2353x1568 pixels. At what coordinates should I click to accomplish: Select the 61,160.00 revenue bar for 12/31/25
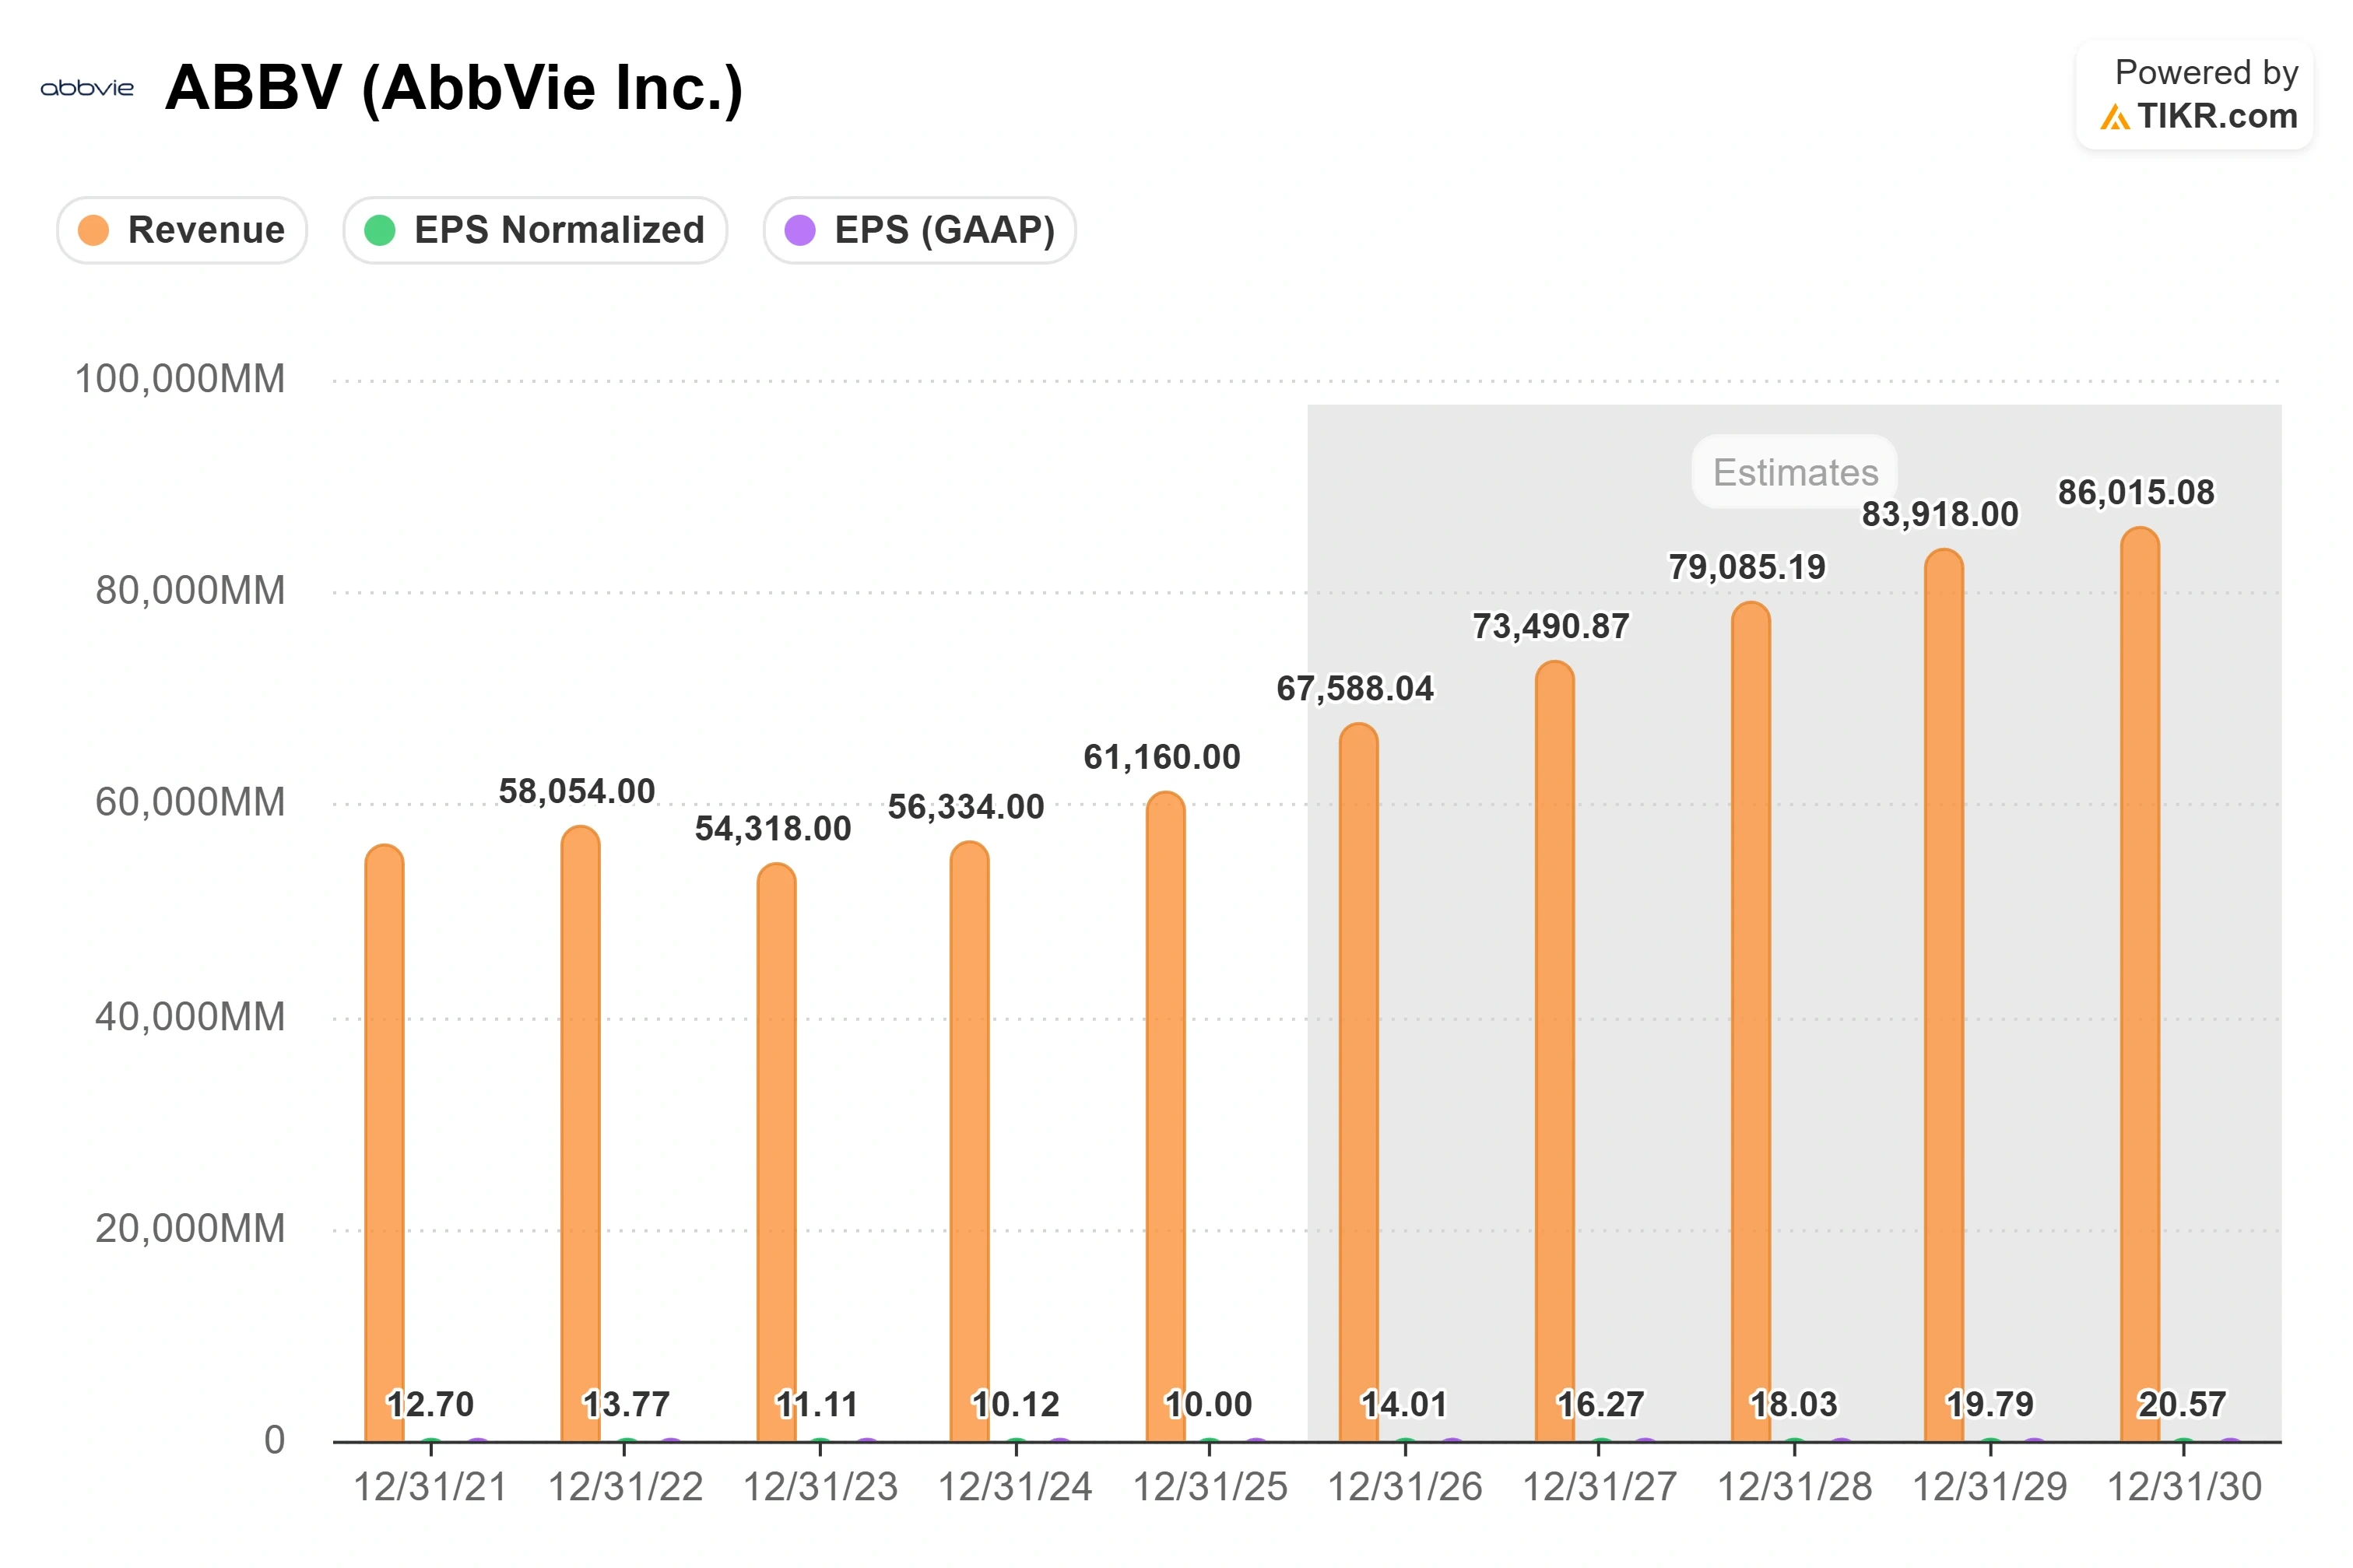pos(1165,1117)
